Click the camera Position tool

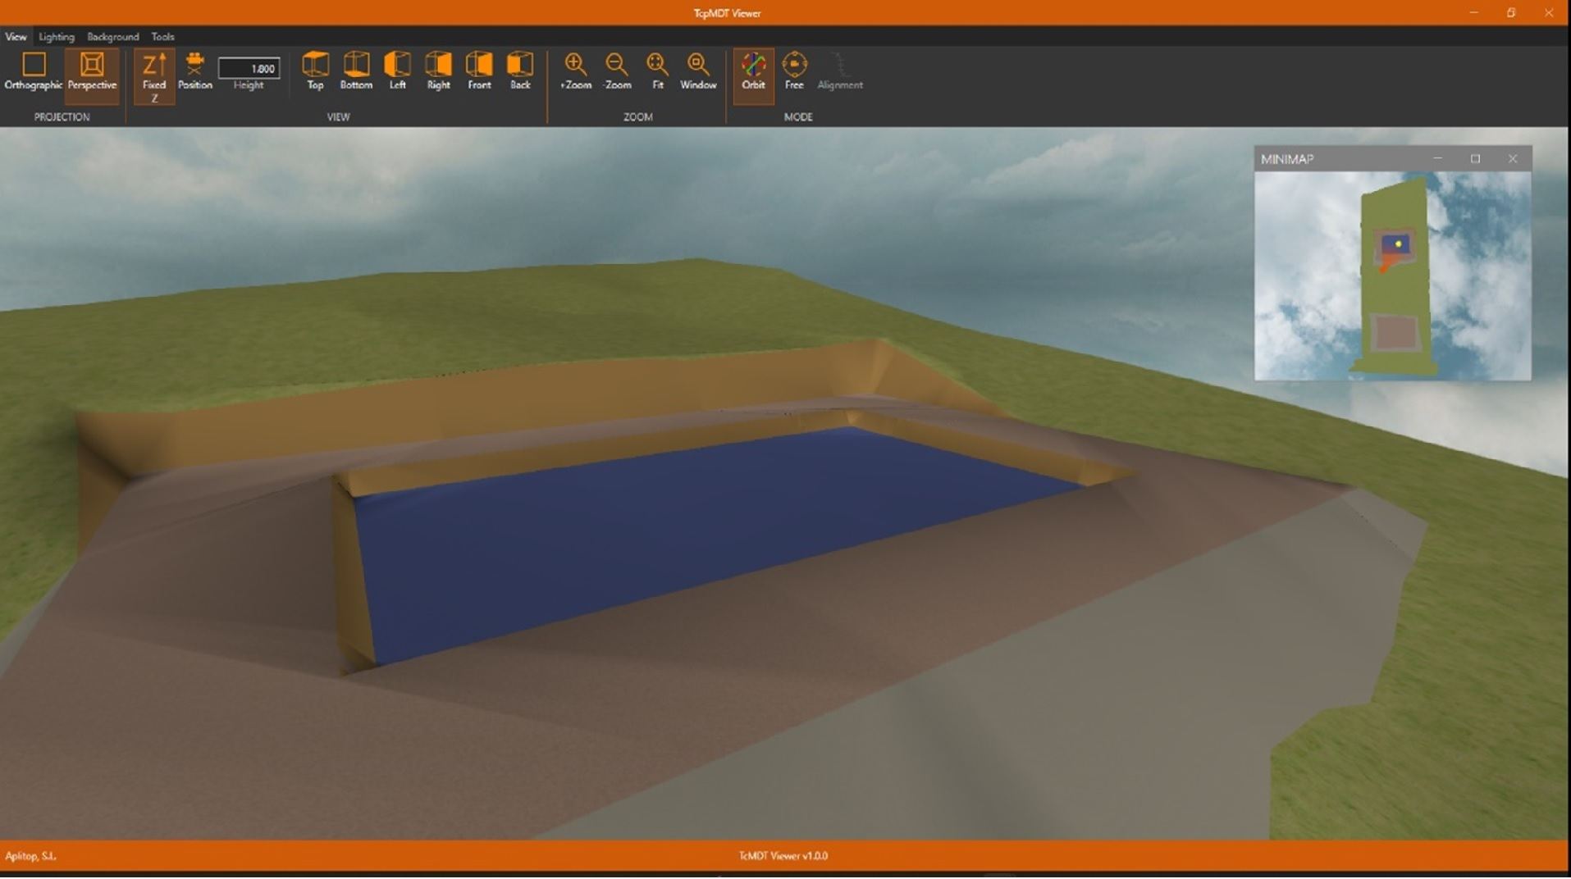coord(195,71)
